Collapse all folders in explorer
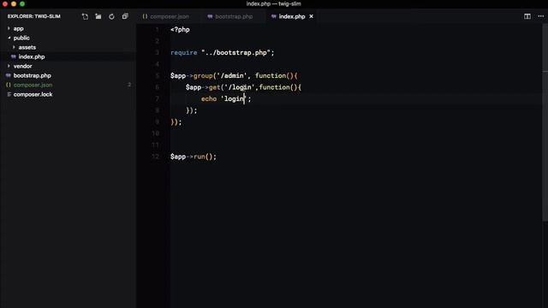This screenshot has height=308, width=548. tap(125, 16)
